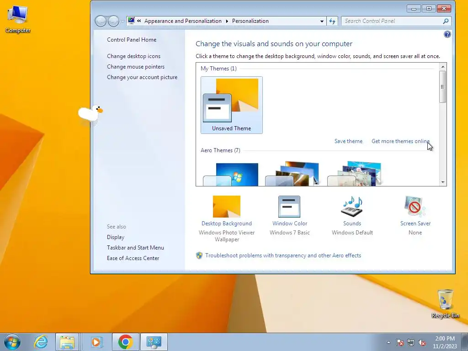Open Windows Explorer from taskbar

click(67, 342)
